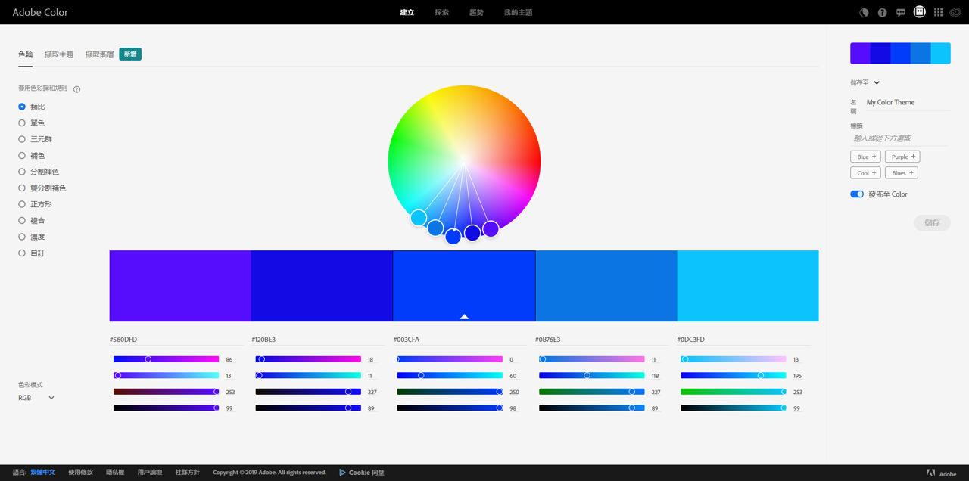Toggle the dark/light theme icon in header
Screen dimensions: 969x481
864,12
